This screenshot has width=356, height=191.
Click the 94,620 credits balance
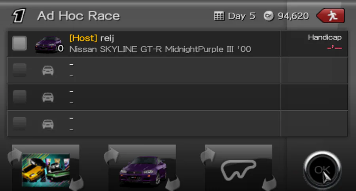[294, 16]
